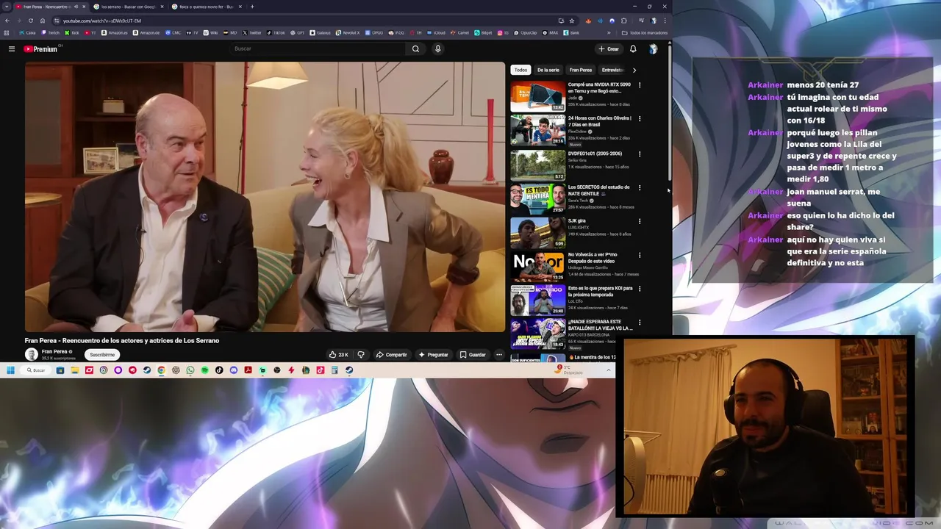This screenshot has height=529, width=941.
Task: Open SJK gira video thumbnail
Action: [x=538, y=232]
